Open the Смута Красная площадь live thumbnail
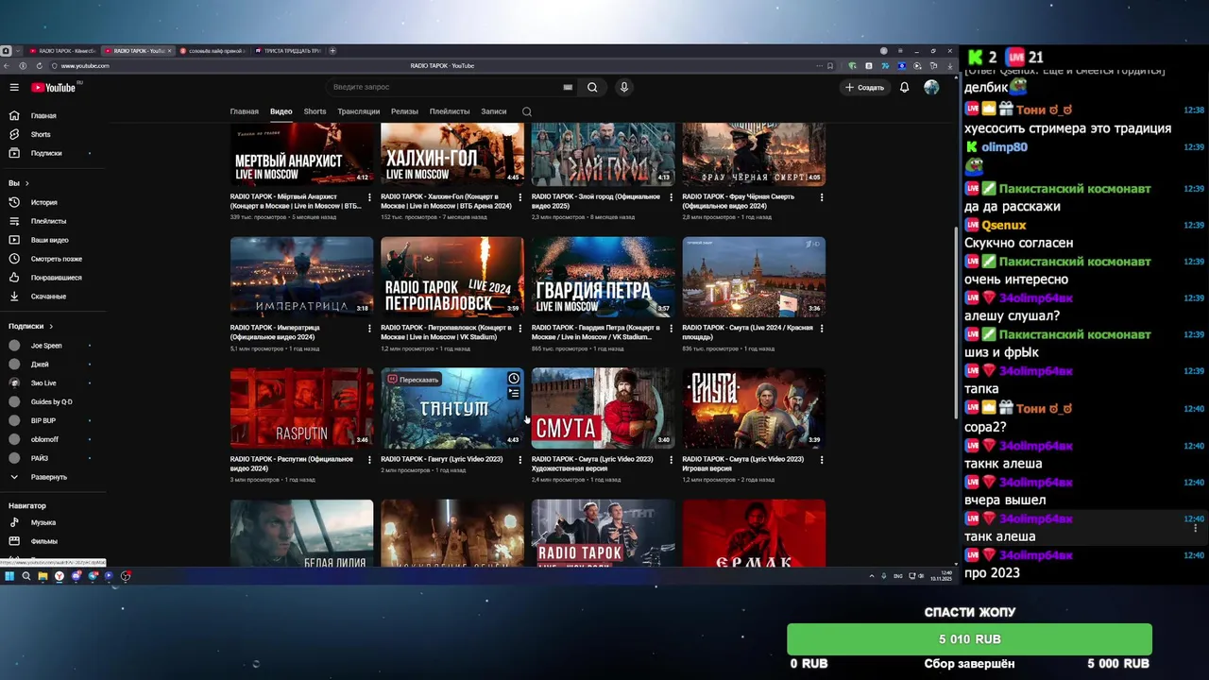 754,278
